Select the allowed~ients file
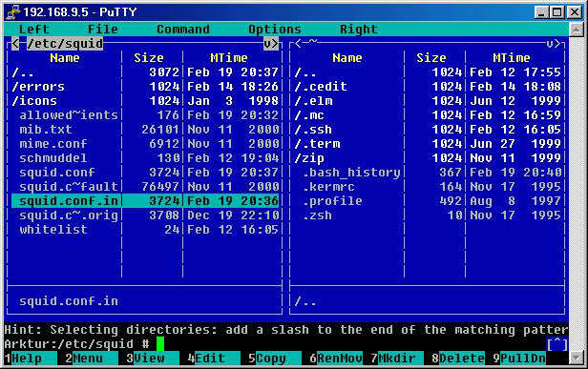Viewport: 588px width, 369px height. pos(145,115)
